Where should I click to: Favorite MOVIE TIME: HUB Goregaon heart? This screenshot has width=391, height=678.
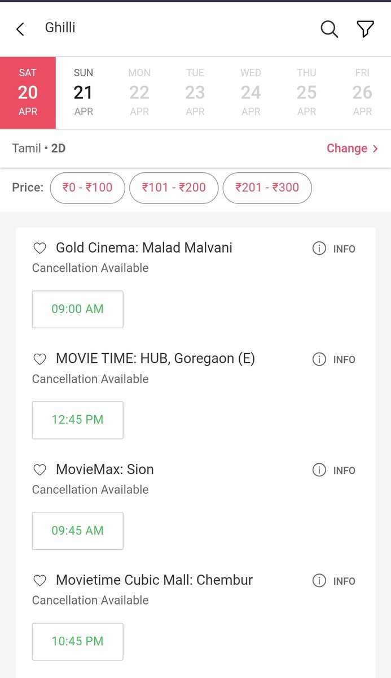(x=39, y=359)
